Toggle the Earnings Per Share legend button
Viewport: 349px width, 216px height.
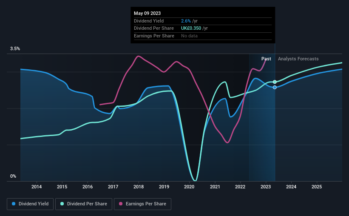[x=142, y=204]
